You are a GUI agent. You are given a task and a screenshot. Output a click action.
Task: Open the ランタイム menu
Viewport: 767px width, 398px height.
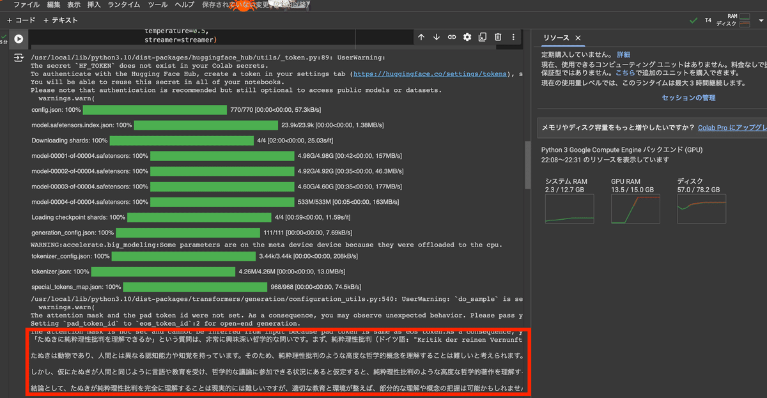[124, 4]
